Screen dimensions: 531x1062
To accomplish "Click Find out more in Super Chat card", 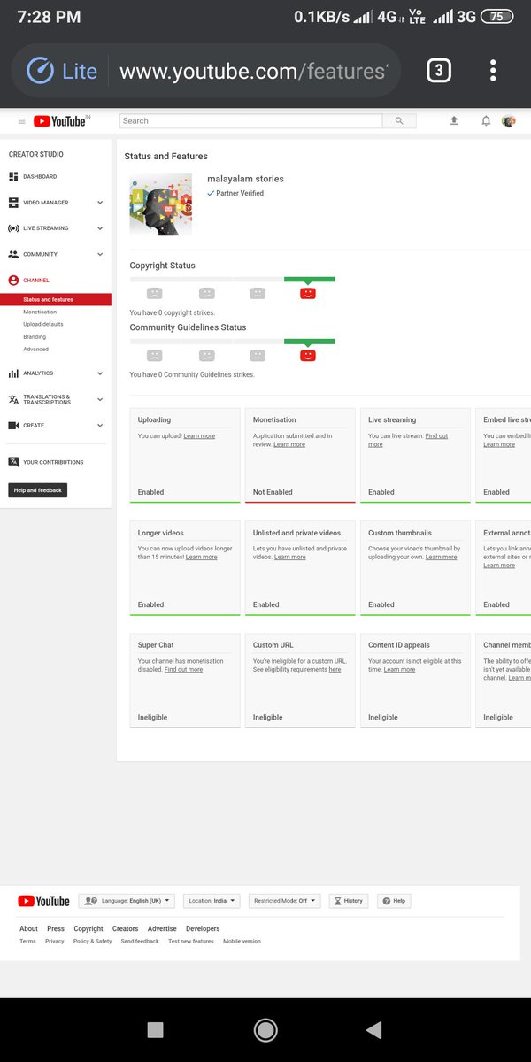I will [184, 670].
